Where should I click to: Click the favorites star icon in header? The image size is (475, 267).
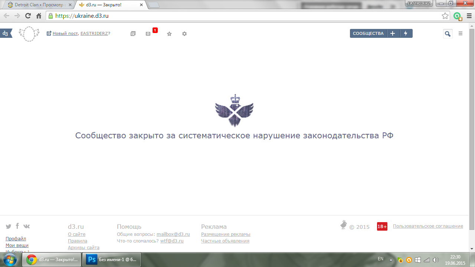[x=169, y=34]
